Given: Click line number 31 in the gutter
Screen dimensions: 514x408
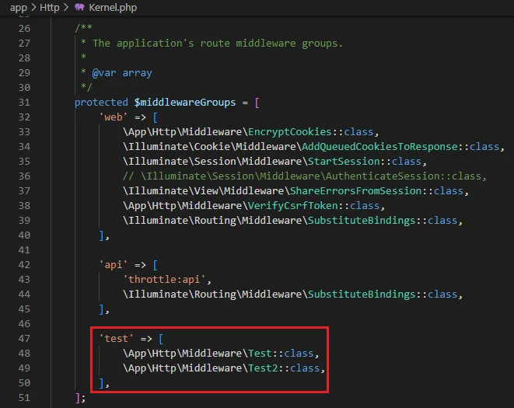Looking at the screenshot, I should click(x=24, y=103).
